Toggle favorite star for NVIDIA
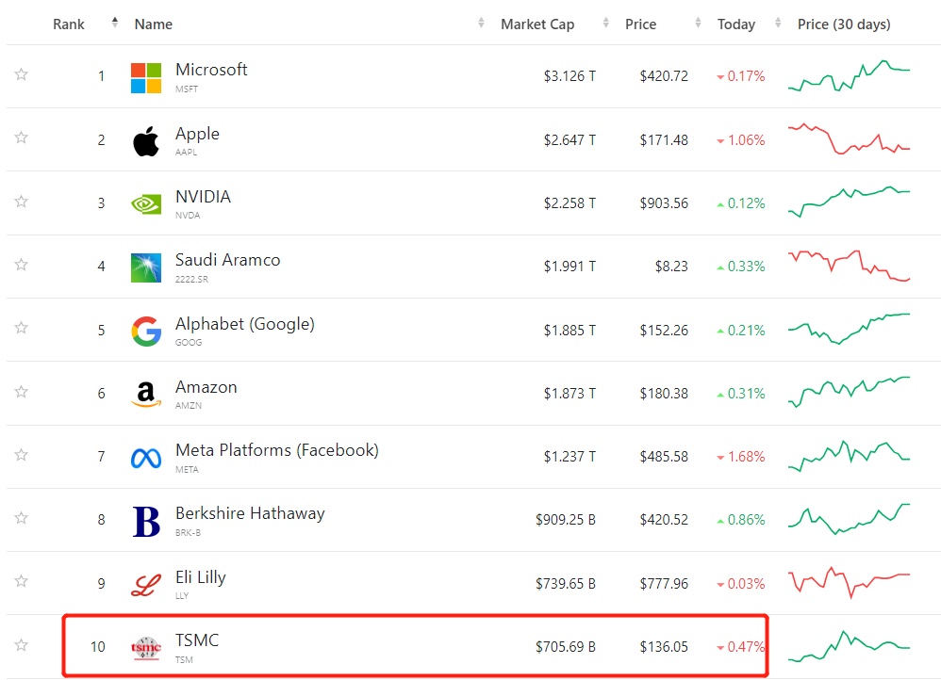 (x=21, y=202)
